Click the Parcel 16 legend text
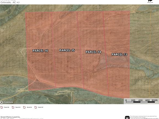Image resolution: width=159 pixels, height=119 pixels. click(x=7, y=107)
